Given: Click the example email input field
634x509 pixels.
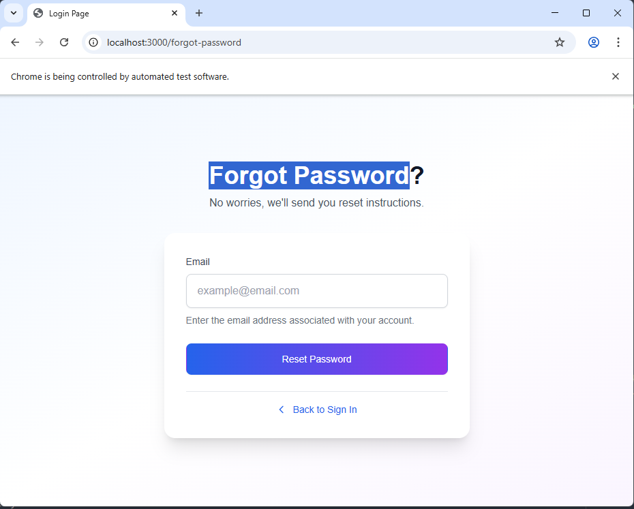Looking at the screenshot, I should pos(316,291).
